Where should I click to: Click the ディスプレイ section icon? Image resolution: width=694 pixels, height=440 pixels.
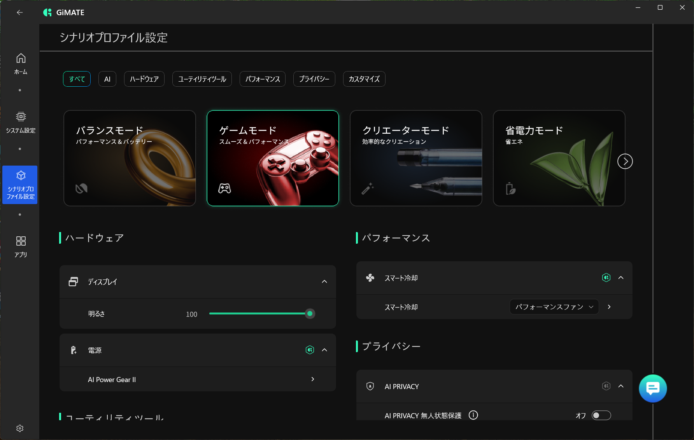click(x=73, y=282)
